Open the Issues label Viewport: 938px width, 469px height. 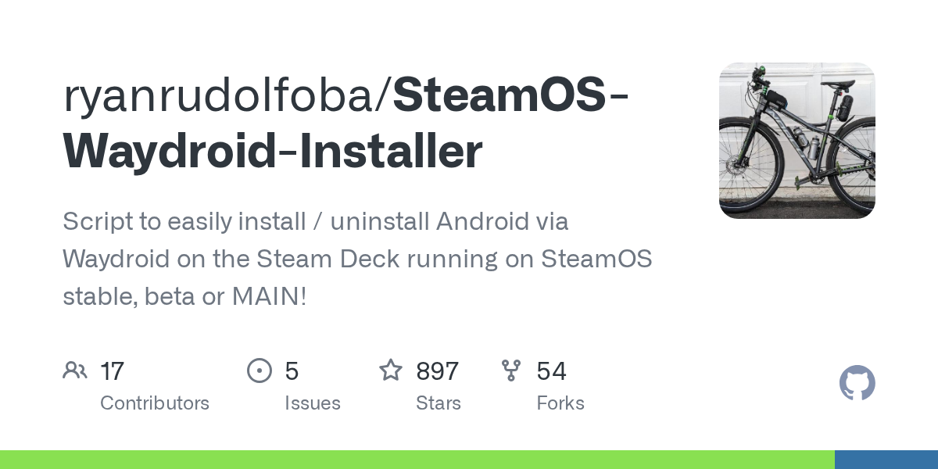[x=313, y=403]
